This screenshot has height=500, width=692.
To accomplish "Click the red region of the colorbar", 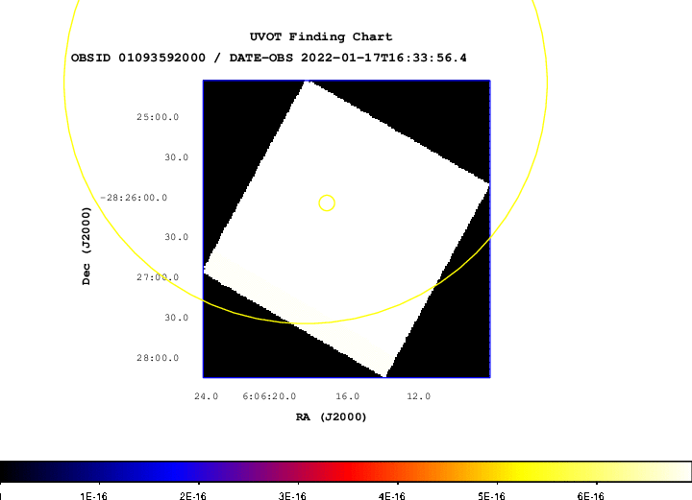I will 349,471.
